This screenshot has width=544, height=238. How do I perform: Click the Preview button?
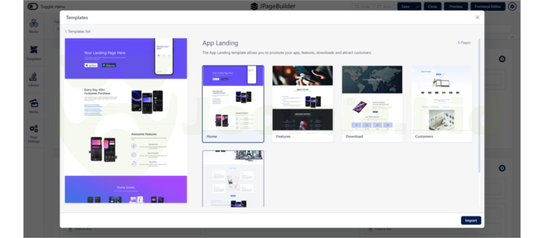[x=456, y=6]
